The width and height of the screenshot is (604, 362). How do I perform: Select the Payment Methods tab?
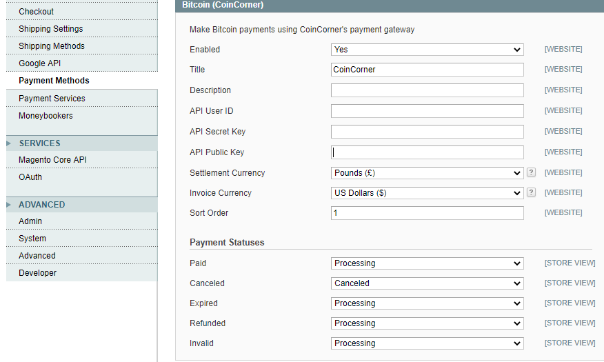pyautogui.click(x=81, y=81)
